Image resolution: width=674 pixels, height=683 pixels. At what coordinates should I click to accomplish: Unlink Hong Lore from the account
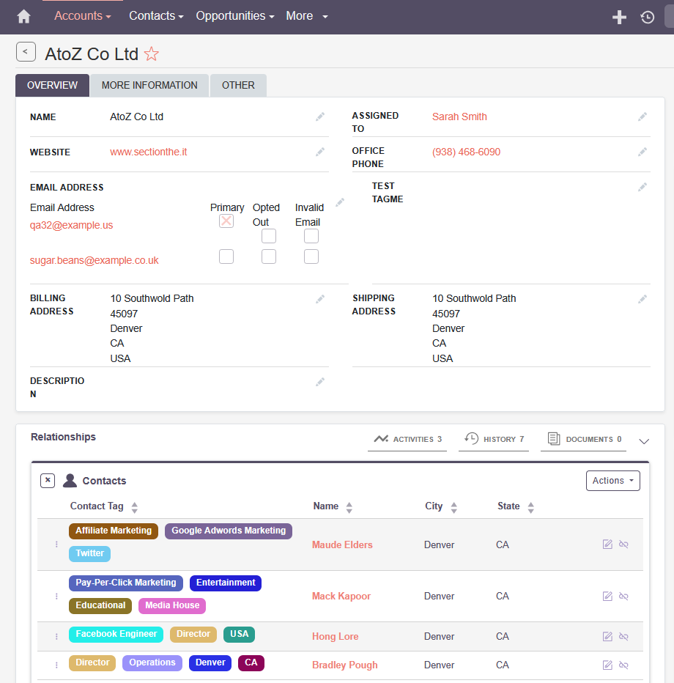pos(623,637)
